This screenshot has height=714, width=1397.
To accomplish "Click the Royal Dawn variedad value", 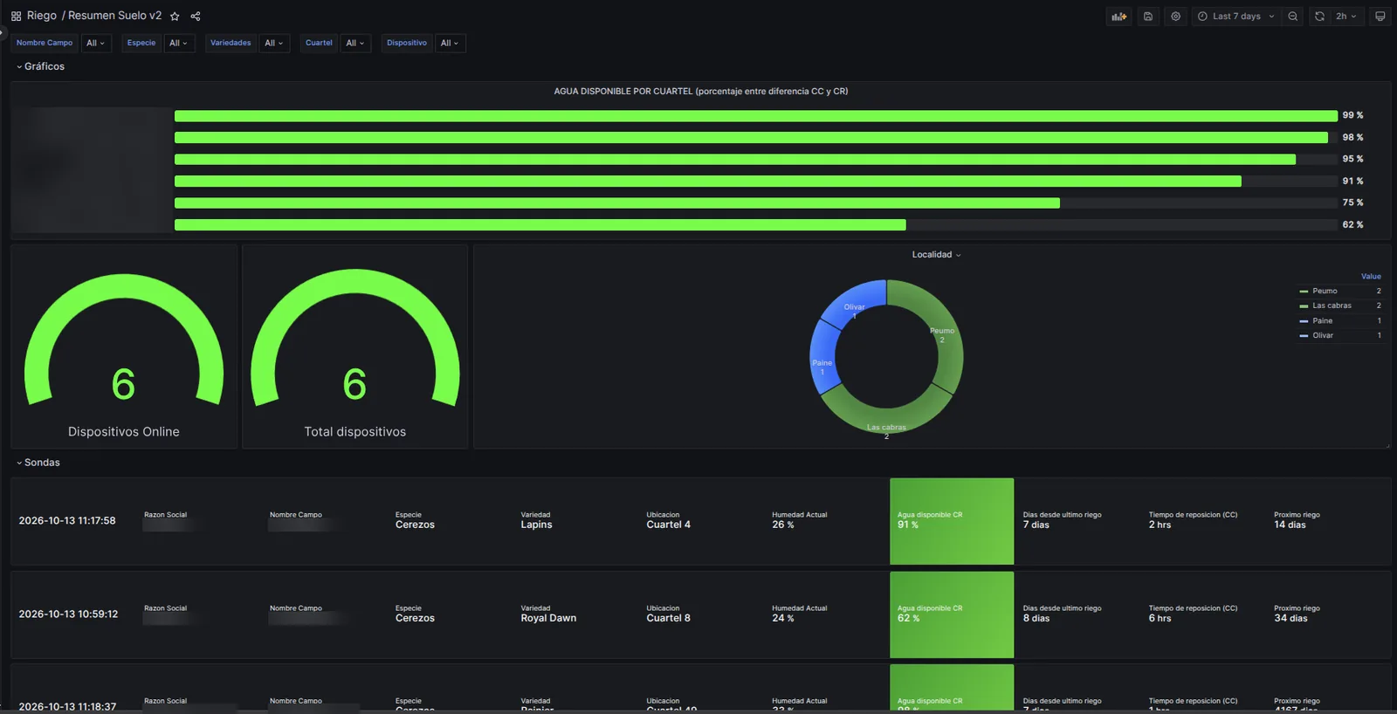I will (548, 618).
